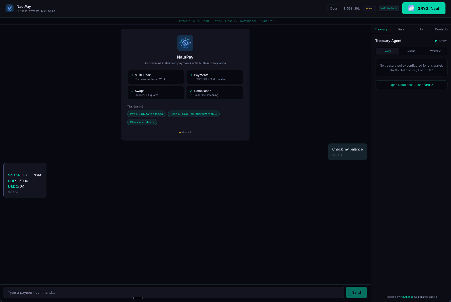Click the devnet badge in header
The width and height of the screenshot is (451, 302).
coord(369,8)
